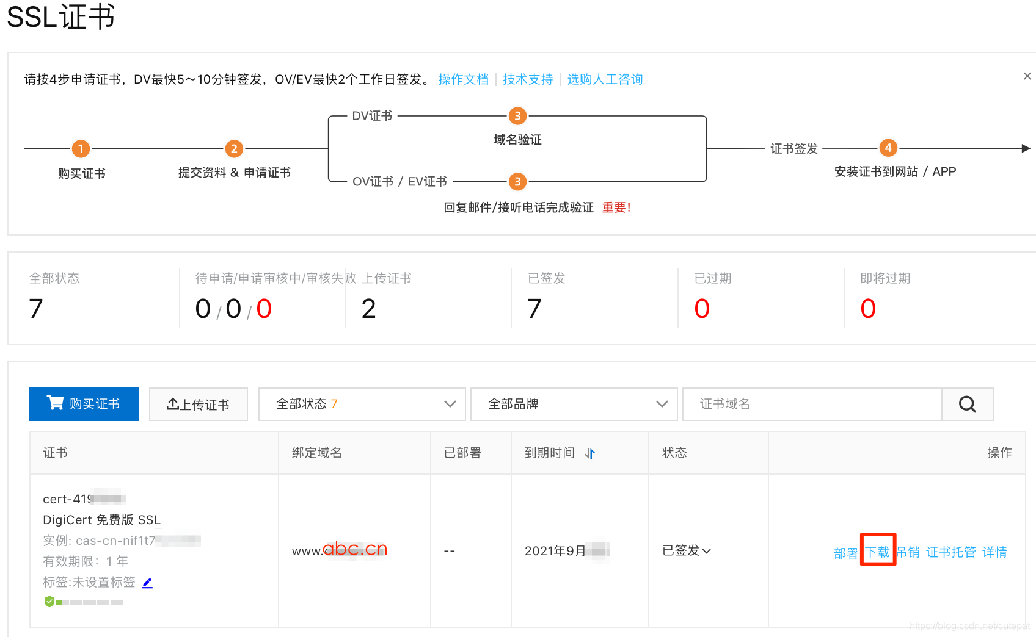Click the sort icon beside 到期时间 column
1036x637 pixels.
590,453
